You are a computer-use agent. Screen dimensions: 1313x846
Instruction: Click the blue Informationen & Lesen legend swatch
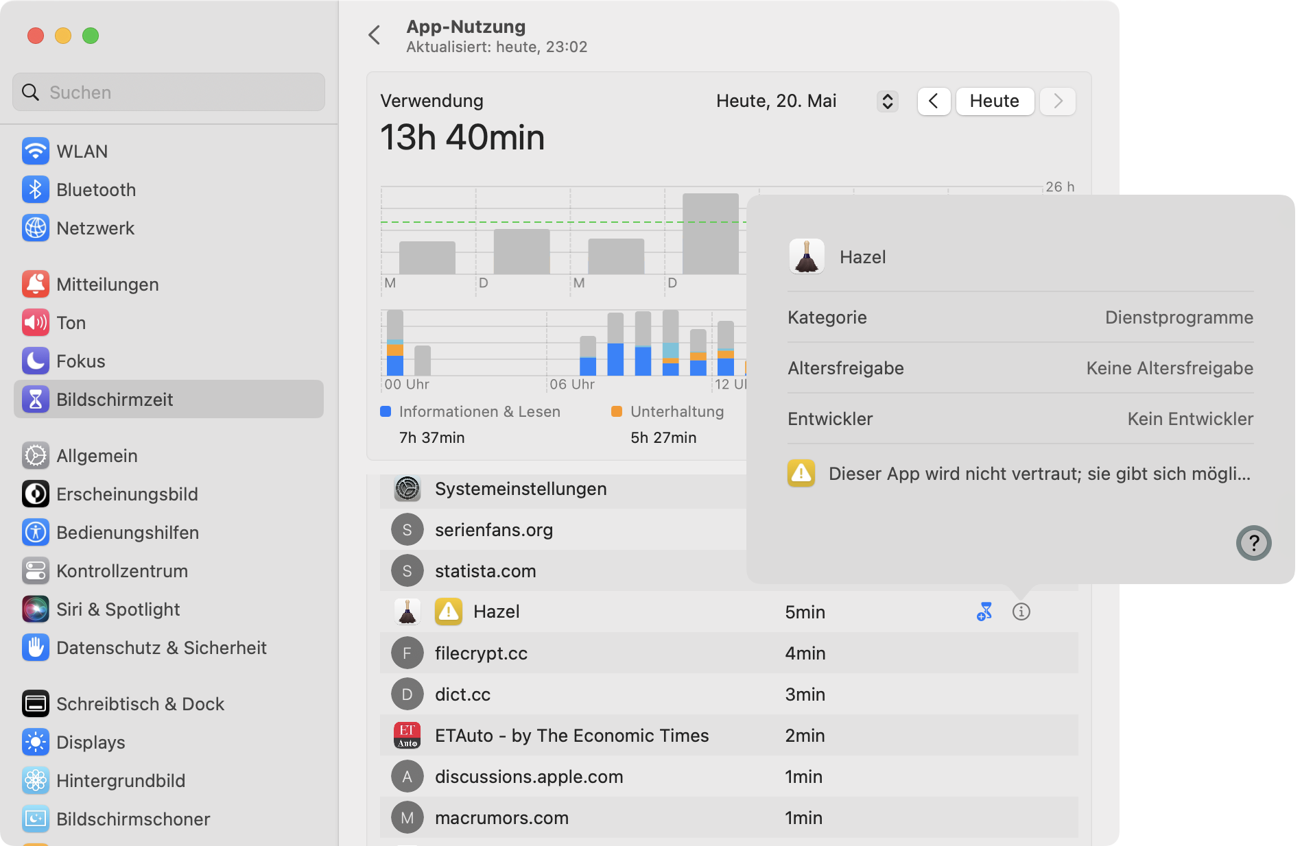click(x=386, y=411)
